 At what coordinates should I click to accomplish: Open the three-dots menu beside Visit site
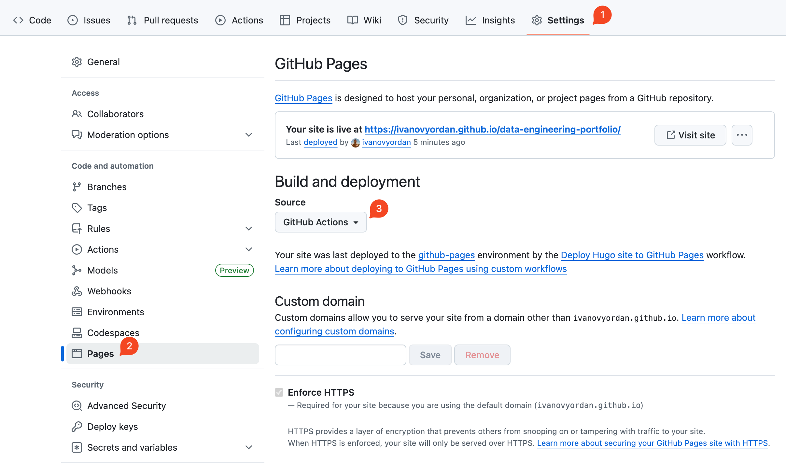(x=742, y=135)
